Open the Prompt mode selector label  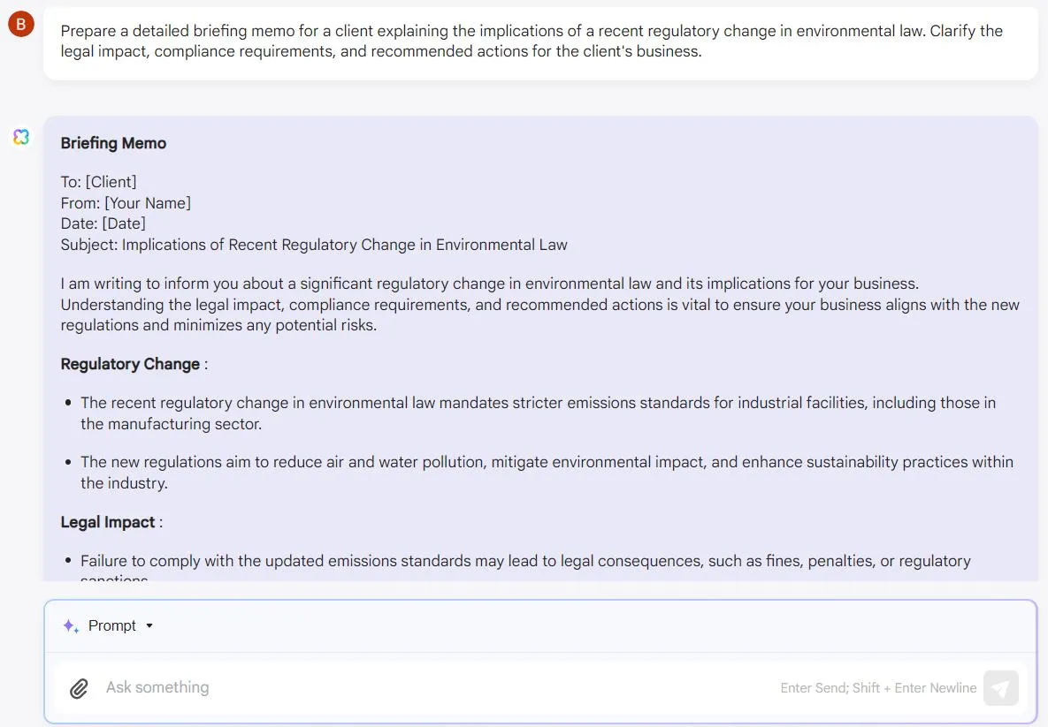112,625
